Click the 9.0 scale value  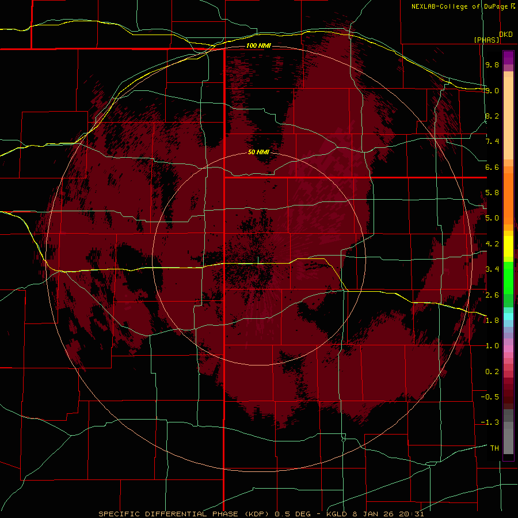click(x=492, y=90)
